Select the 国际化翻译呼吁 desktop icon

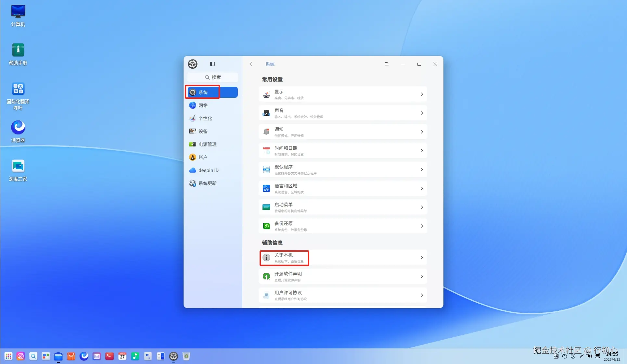pyautogui.click(x=18, y=96)
